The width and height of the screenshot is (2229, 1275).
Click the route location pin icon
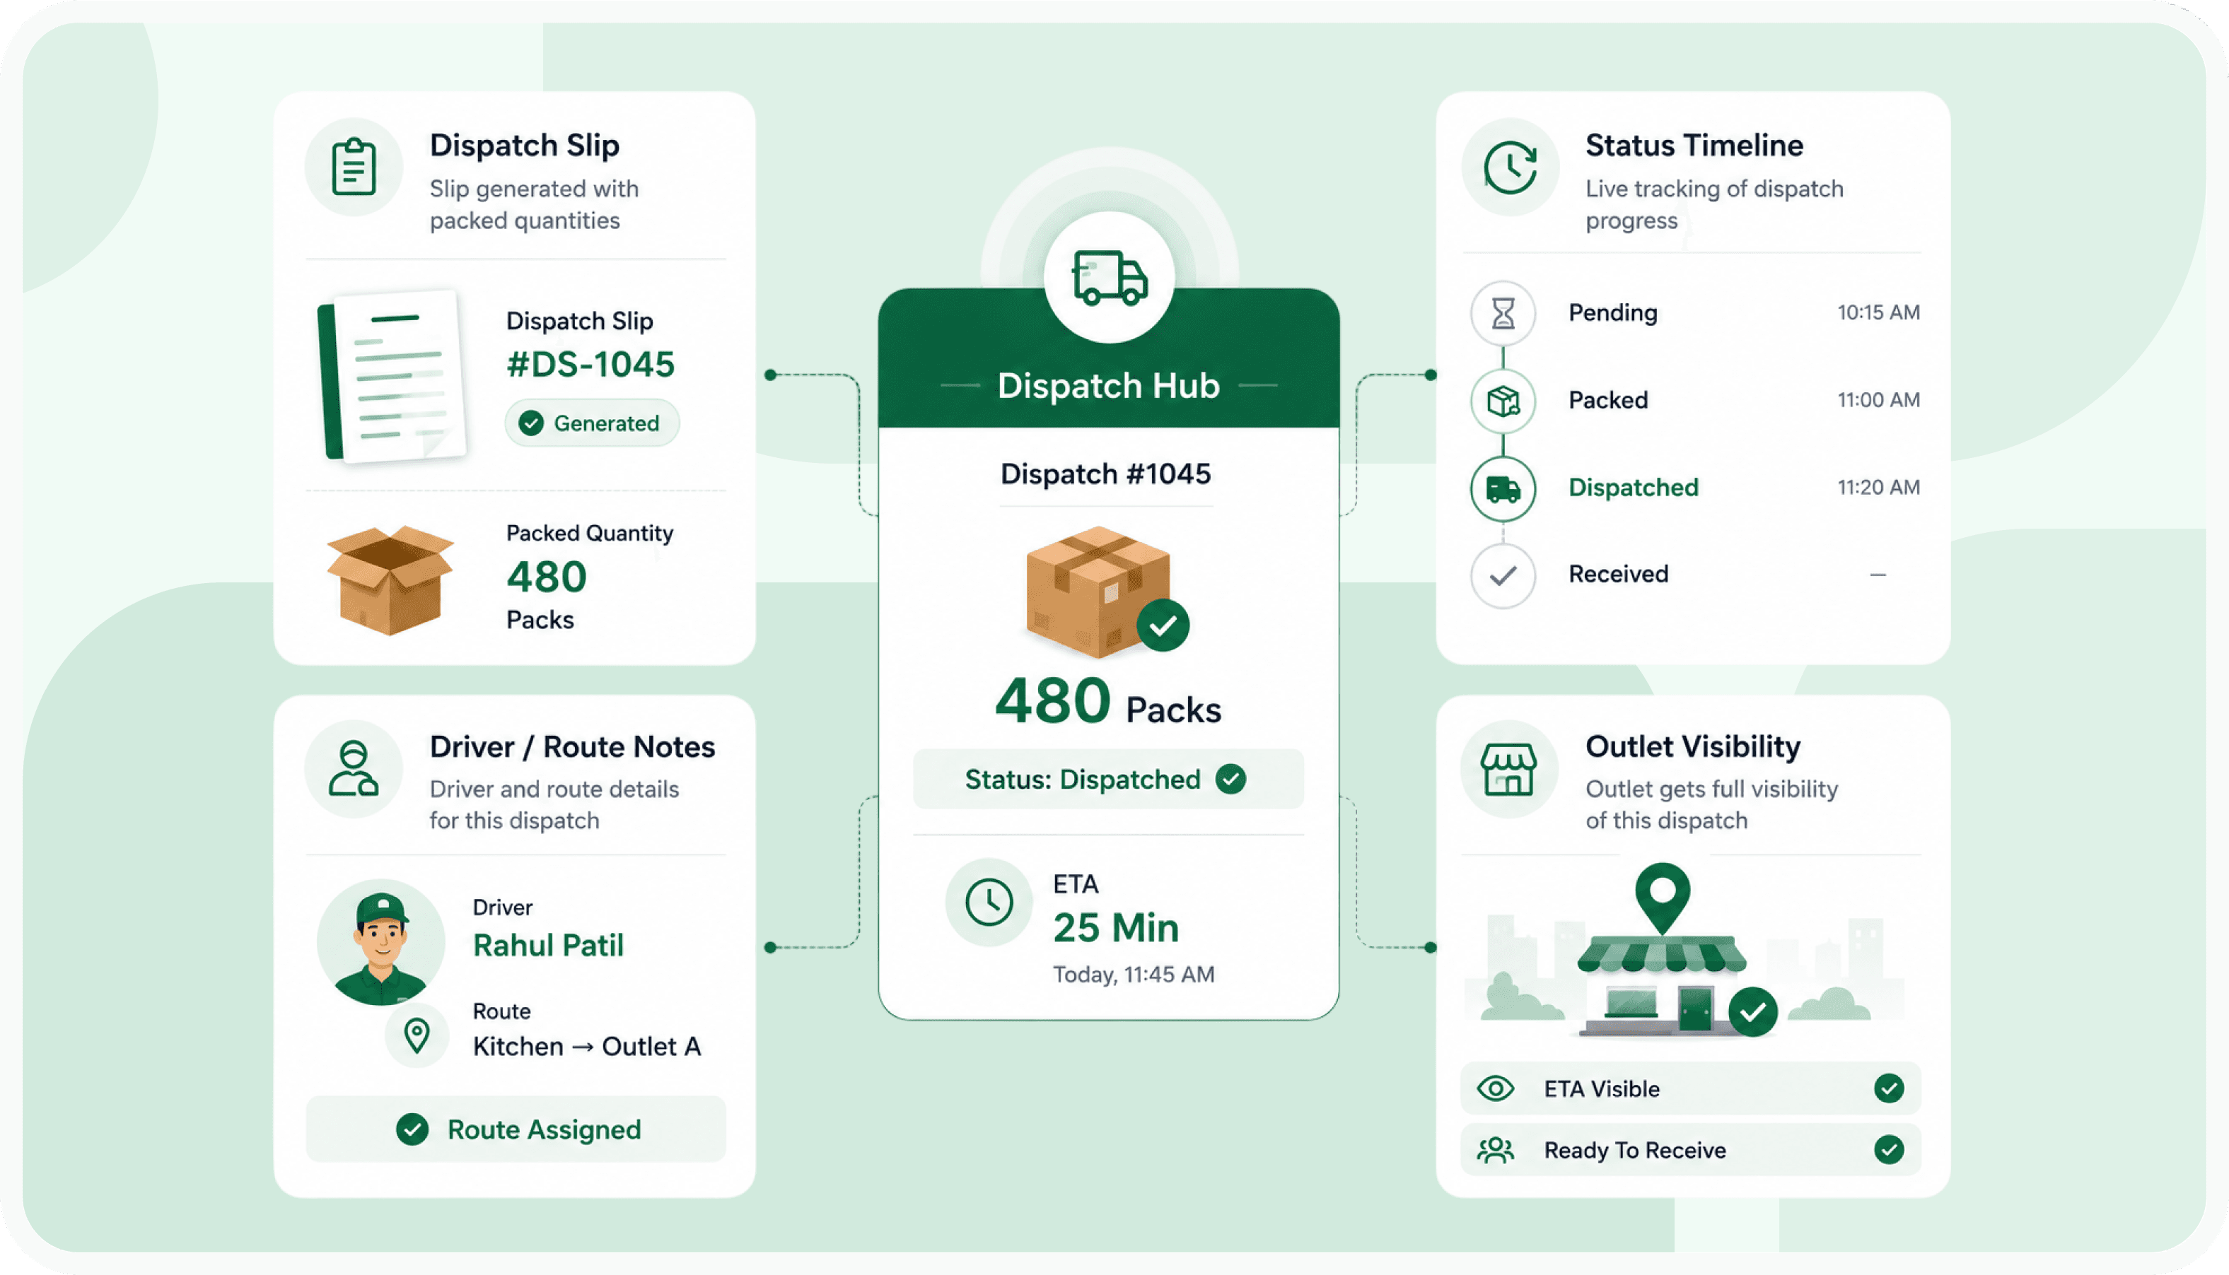(x=417, y=1035)
